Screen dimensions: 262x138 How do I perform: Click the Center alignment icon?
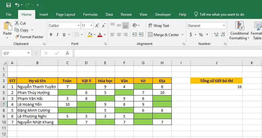(119, 35)
